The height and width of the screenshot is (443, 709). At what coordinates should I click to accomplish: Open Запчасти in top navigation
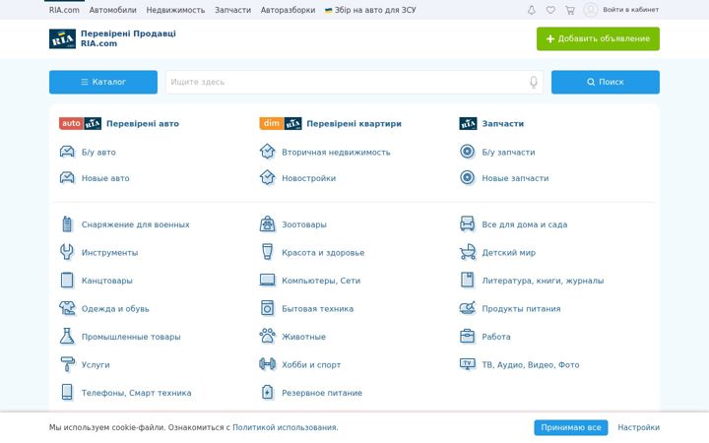232,10
